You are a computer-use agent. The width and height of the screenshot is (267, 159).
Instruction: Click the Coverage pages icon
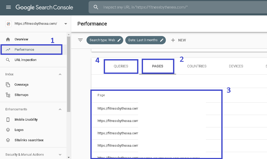click(x=8, y=85)
